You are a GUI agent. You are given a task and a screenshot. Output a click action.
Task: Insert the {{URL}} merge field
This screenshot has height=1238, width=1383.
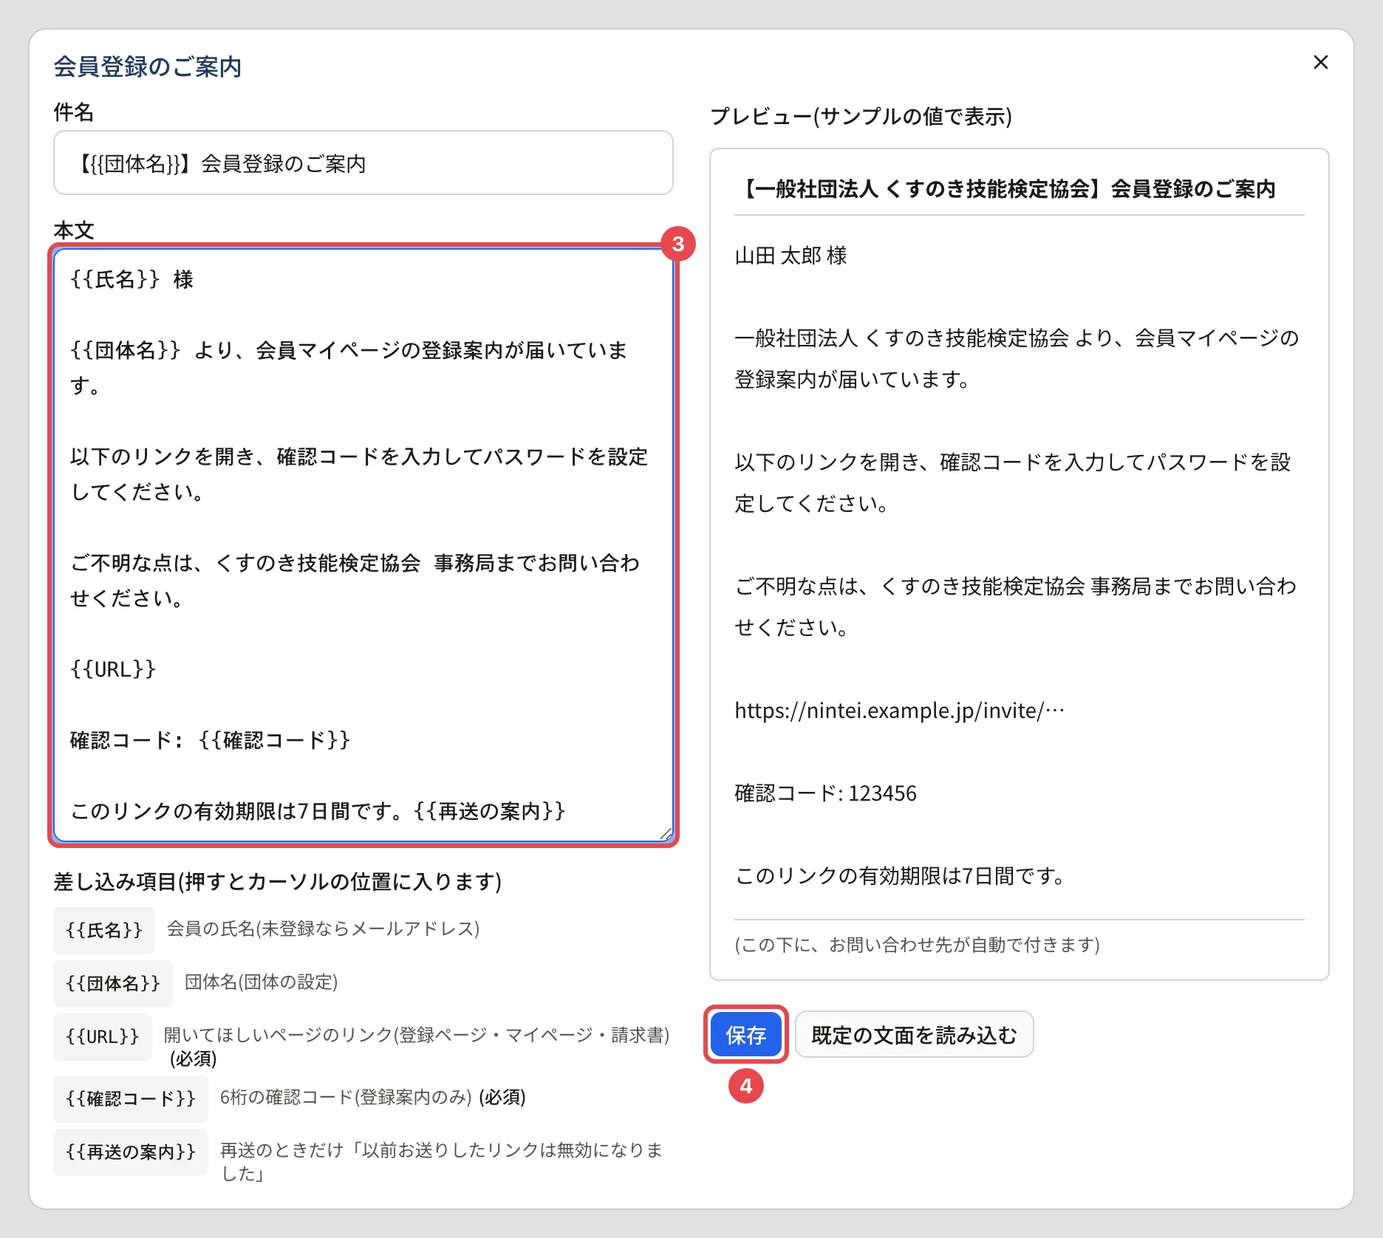103,1036
